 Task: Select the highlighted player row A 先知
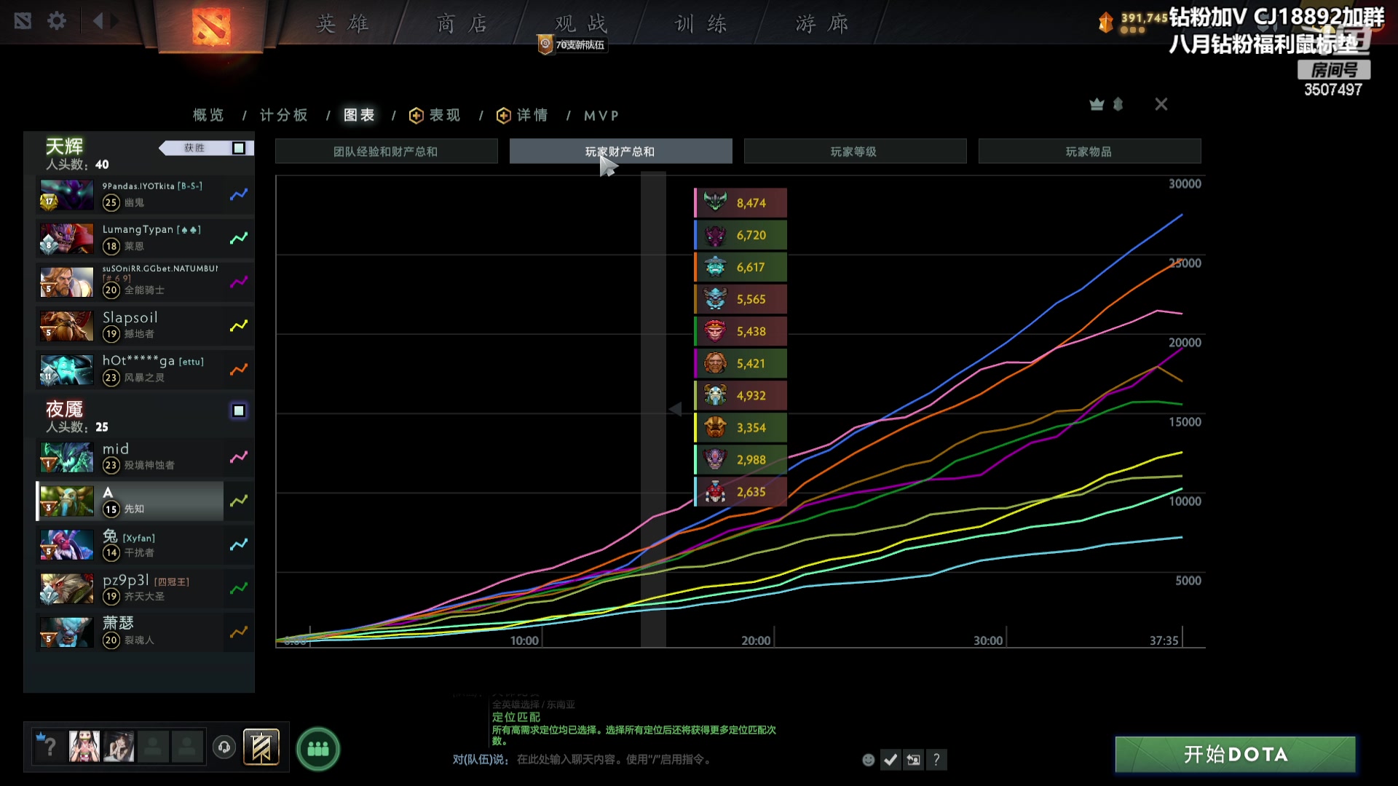click(x=130, y=501)
